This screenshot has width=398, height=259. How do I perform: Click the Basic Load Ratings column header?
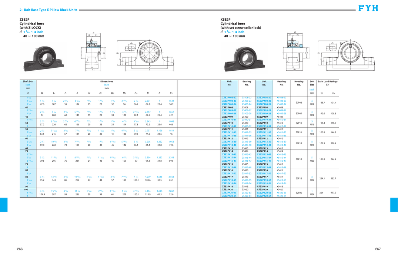[327, 81]
